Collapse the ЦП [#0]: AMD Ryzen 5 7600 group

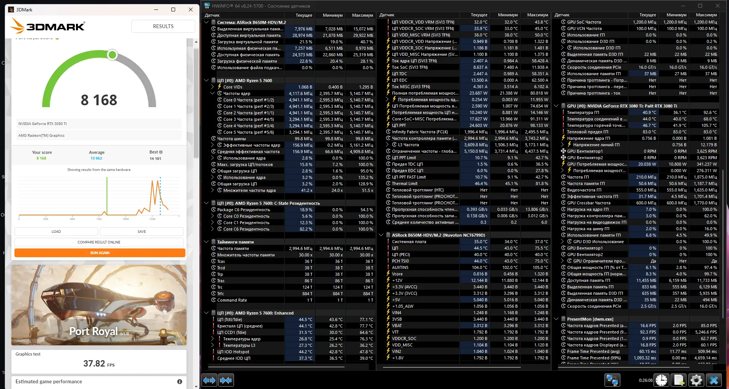[x=206, y=81]
